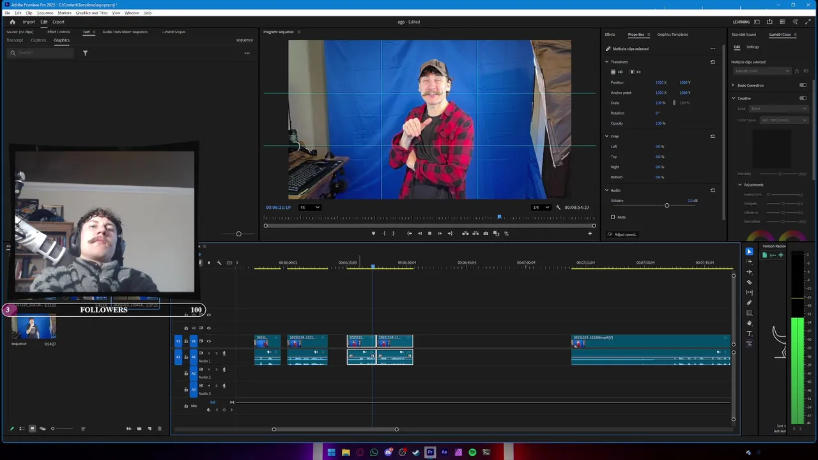This screenshot has height=460, width=818.
Task: Open Premiere Pro from the Windows taskbar
Action: pyautogui.click(x=430, y=452)
